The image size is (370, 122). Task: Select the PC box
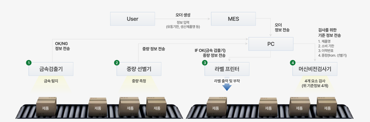coord(271,44)
